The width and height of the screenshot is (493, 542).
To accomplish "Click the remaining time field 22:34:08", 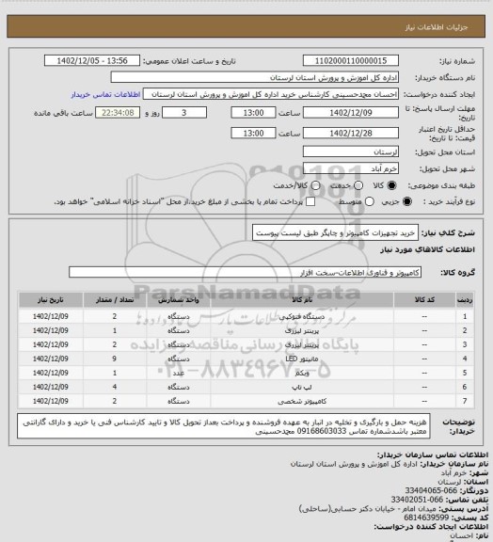I will point(118,113).
